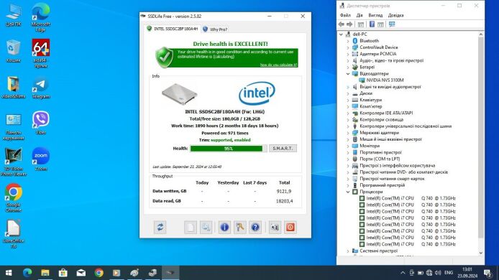The image size is (499, 280).
Task: Click the icon left of the red power button
Action: (x=275, y=228)
